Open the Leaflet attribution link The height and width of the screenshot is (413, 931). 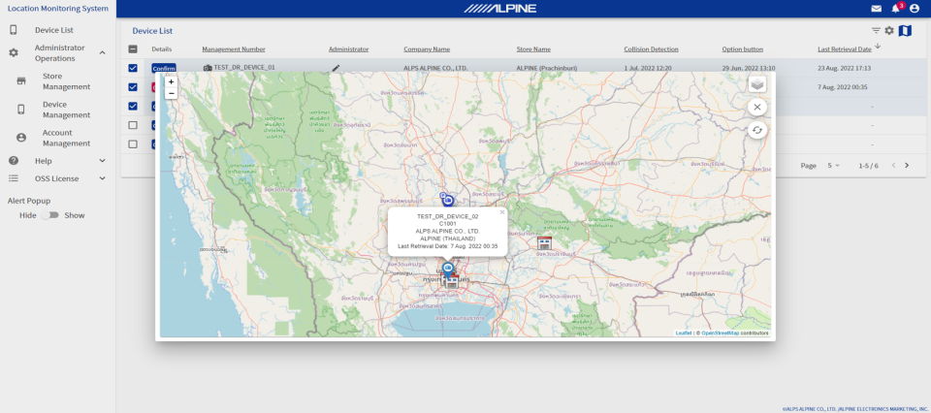[684, 333]
